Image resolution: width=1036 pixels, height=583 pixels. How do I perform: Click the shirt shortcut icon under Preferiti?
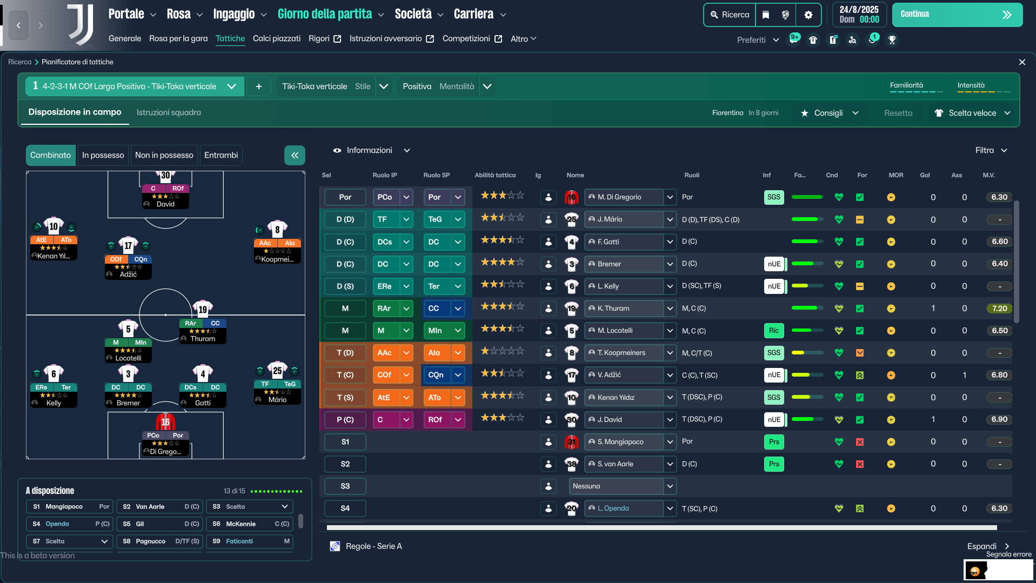pos(813,39)
